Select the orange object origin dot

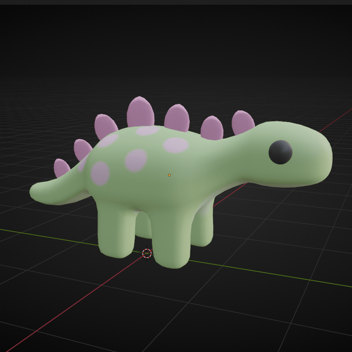coord(169,175)
